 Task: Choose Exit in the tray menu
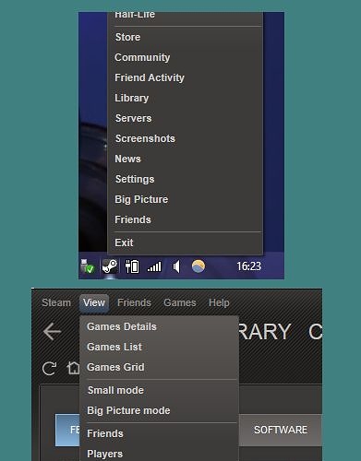pyautogui.click(x=185, y=242)
